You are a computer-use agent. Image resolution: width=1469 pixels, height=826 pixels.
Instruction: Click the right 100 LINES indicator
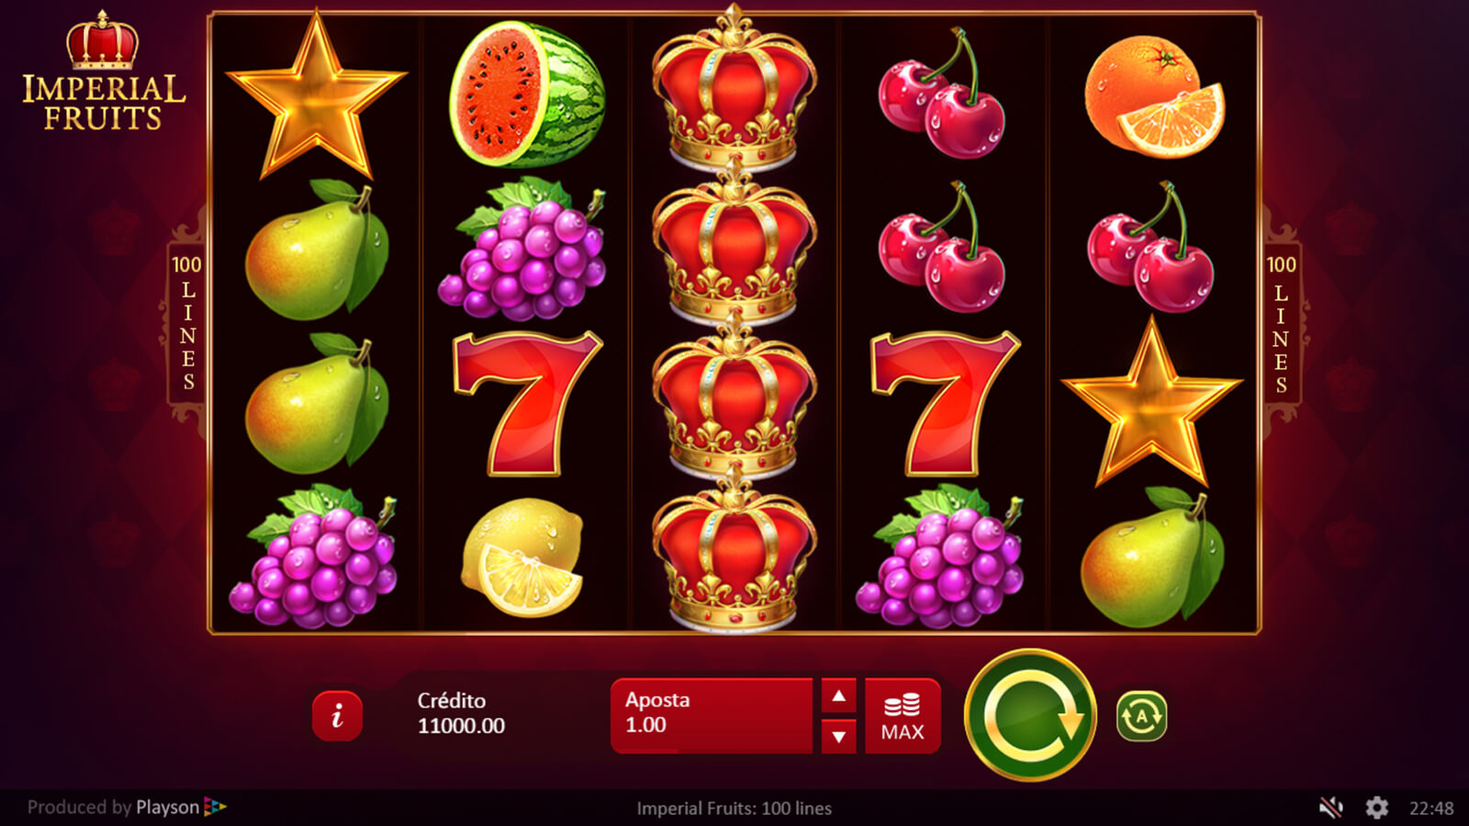tap(1281, 323)
